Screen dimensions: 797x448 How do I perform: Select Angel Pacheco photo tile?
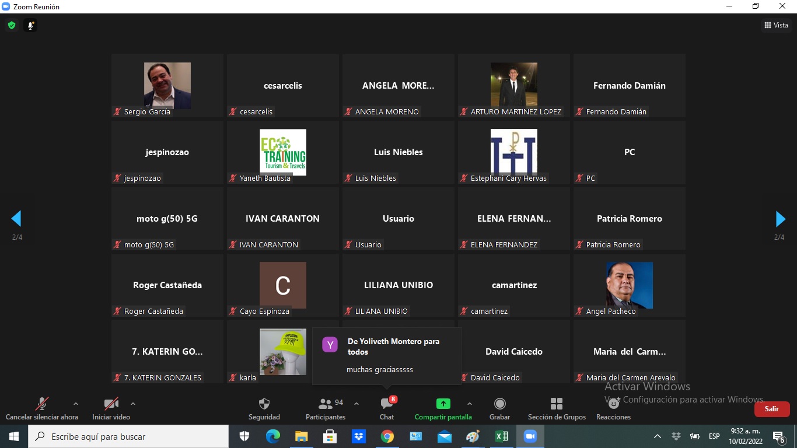pos(630,285)
